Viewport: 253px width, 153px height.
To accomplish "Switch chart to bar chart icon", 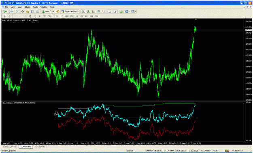I will tap(83, 11).
